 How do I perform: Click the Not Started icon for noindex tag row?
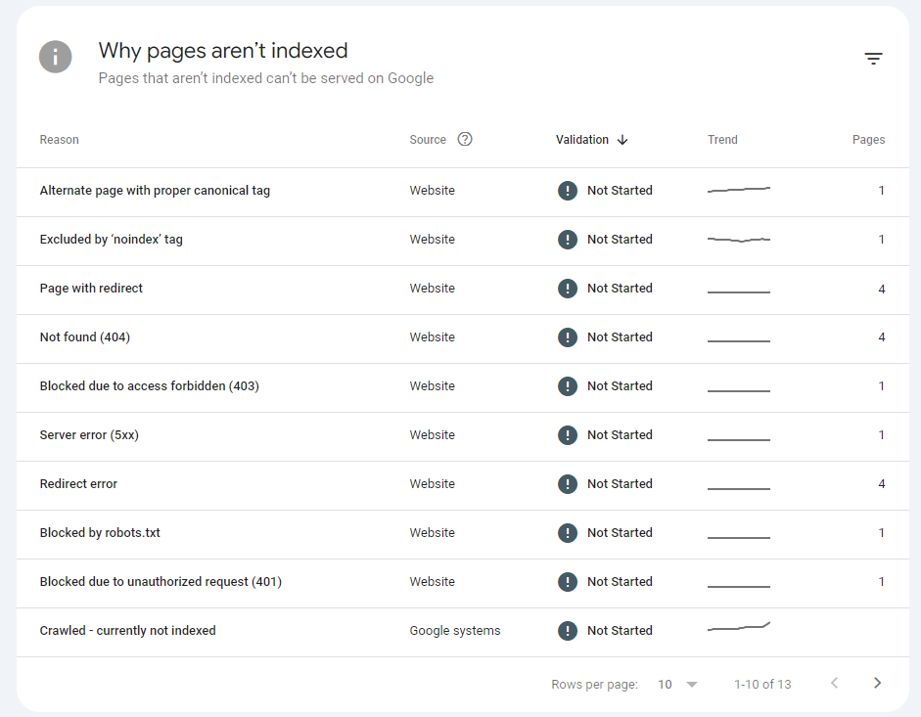(x=568, y=239)
